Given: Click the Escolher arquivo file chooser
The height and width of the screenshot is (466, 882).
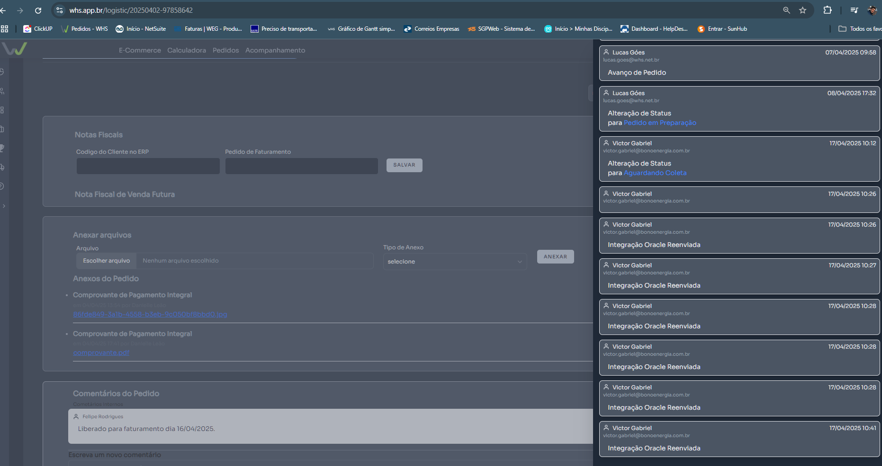Looking at the screenshot, I should [x=106, y=261].
